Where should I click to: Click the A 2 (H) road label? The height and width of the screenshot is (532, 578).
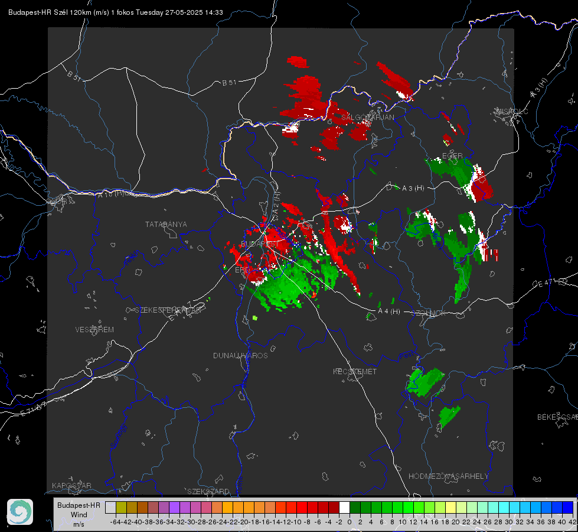coord(276,203)
